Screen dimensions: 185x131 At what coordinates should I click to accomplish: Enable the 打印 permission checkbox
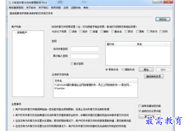tap(161, 31)
